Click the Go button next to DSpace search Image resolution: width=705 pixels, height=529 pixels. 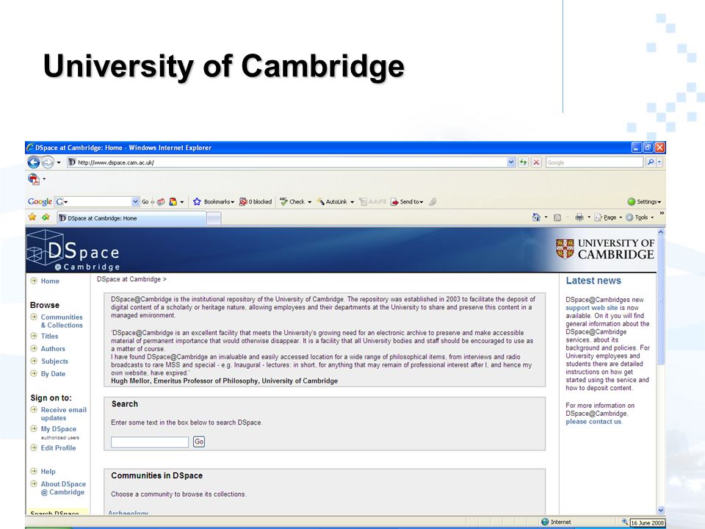click(x=199, y=442)
